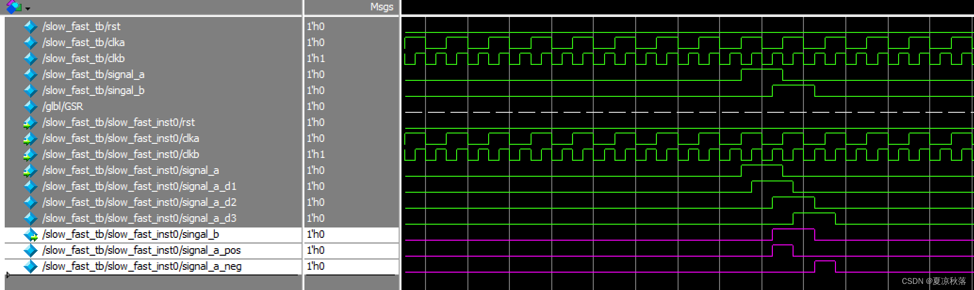This screenshot has height=290, width=974.
Task: Select /slow_fast_tb/slow_fast_inst0/rst signal name
Action: click(119, 123)
